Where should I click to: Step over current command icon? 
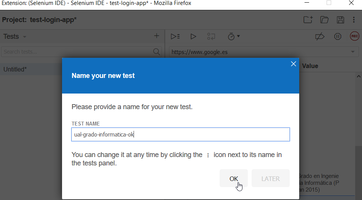point(211,37)
